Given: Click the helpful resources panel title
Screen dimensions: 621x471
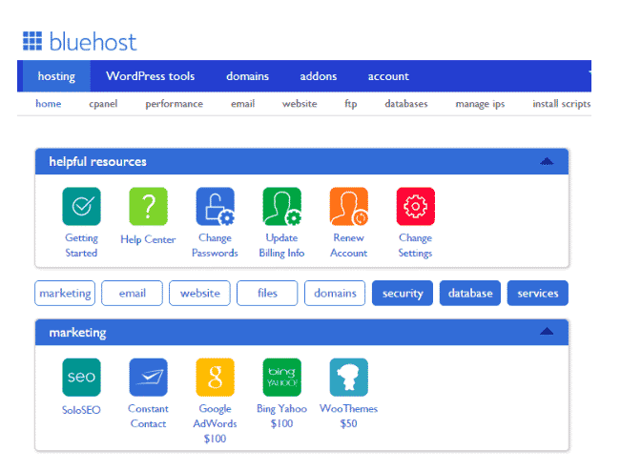Looking at the screenshot, I should (x=98, y=161).
